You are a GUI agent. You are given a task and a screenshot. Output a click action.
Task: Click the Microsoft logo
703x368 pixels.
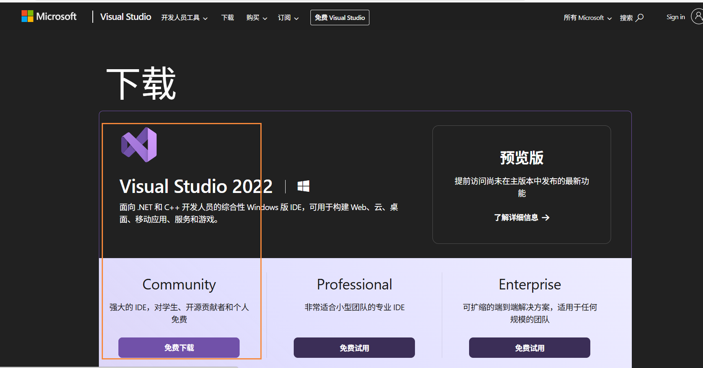pyautogui.click(x=49, y=16)
